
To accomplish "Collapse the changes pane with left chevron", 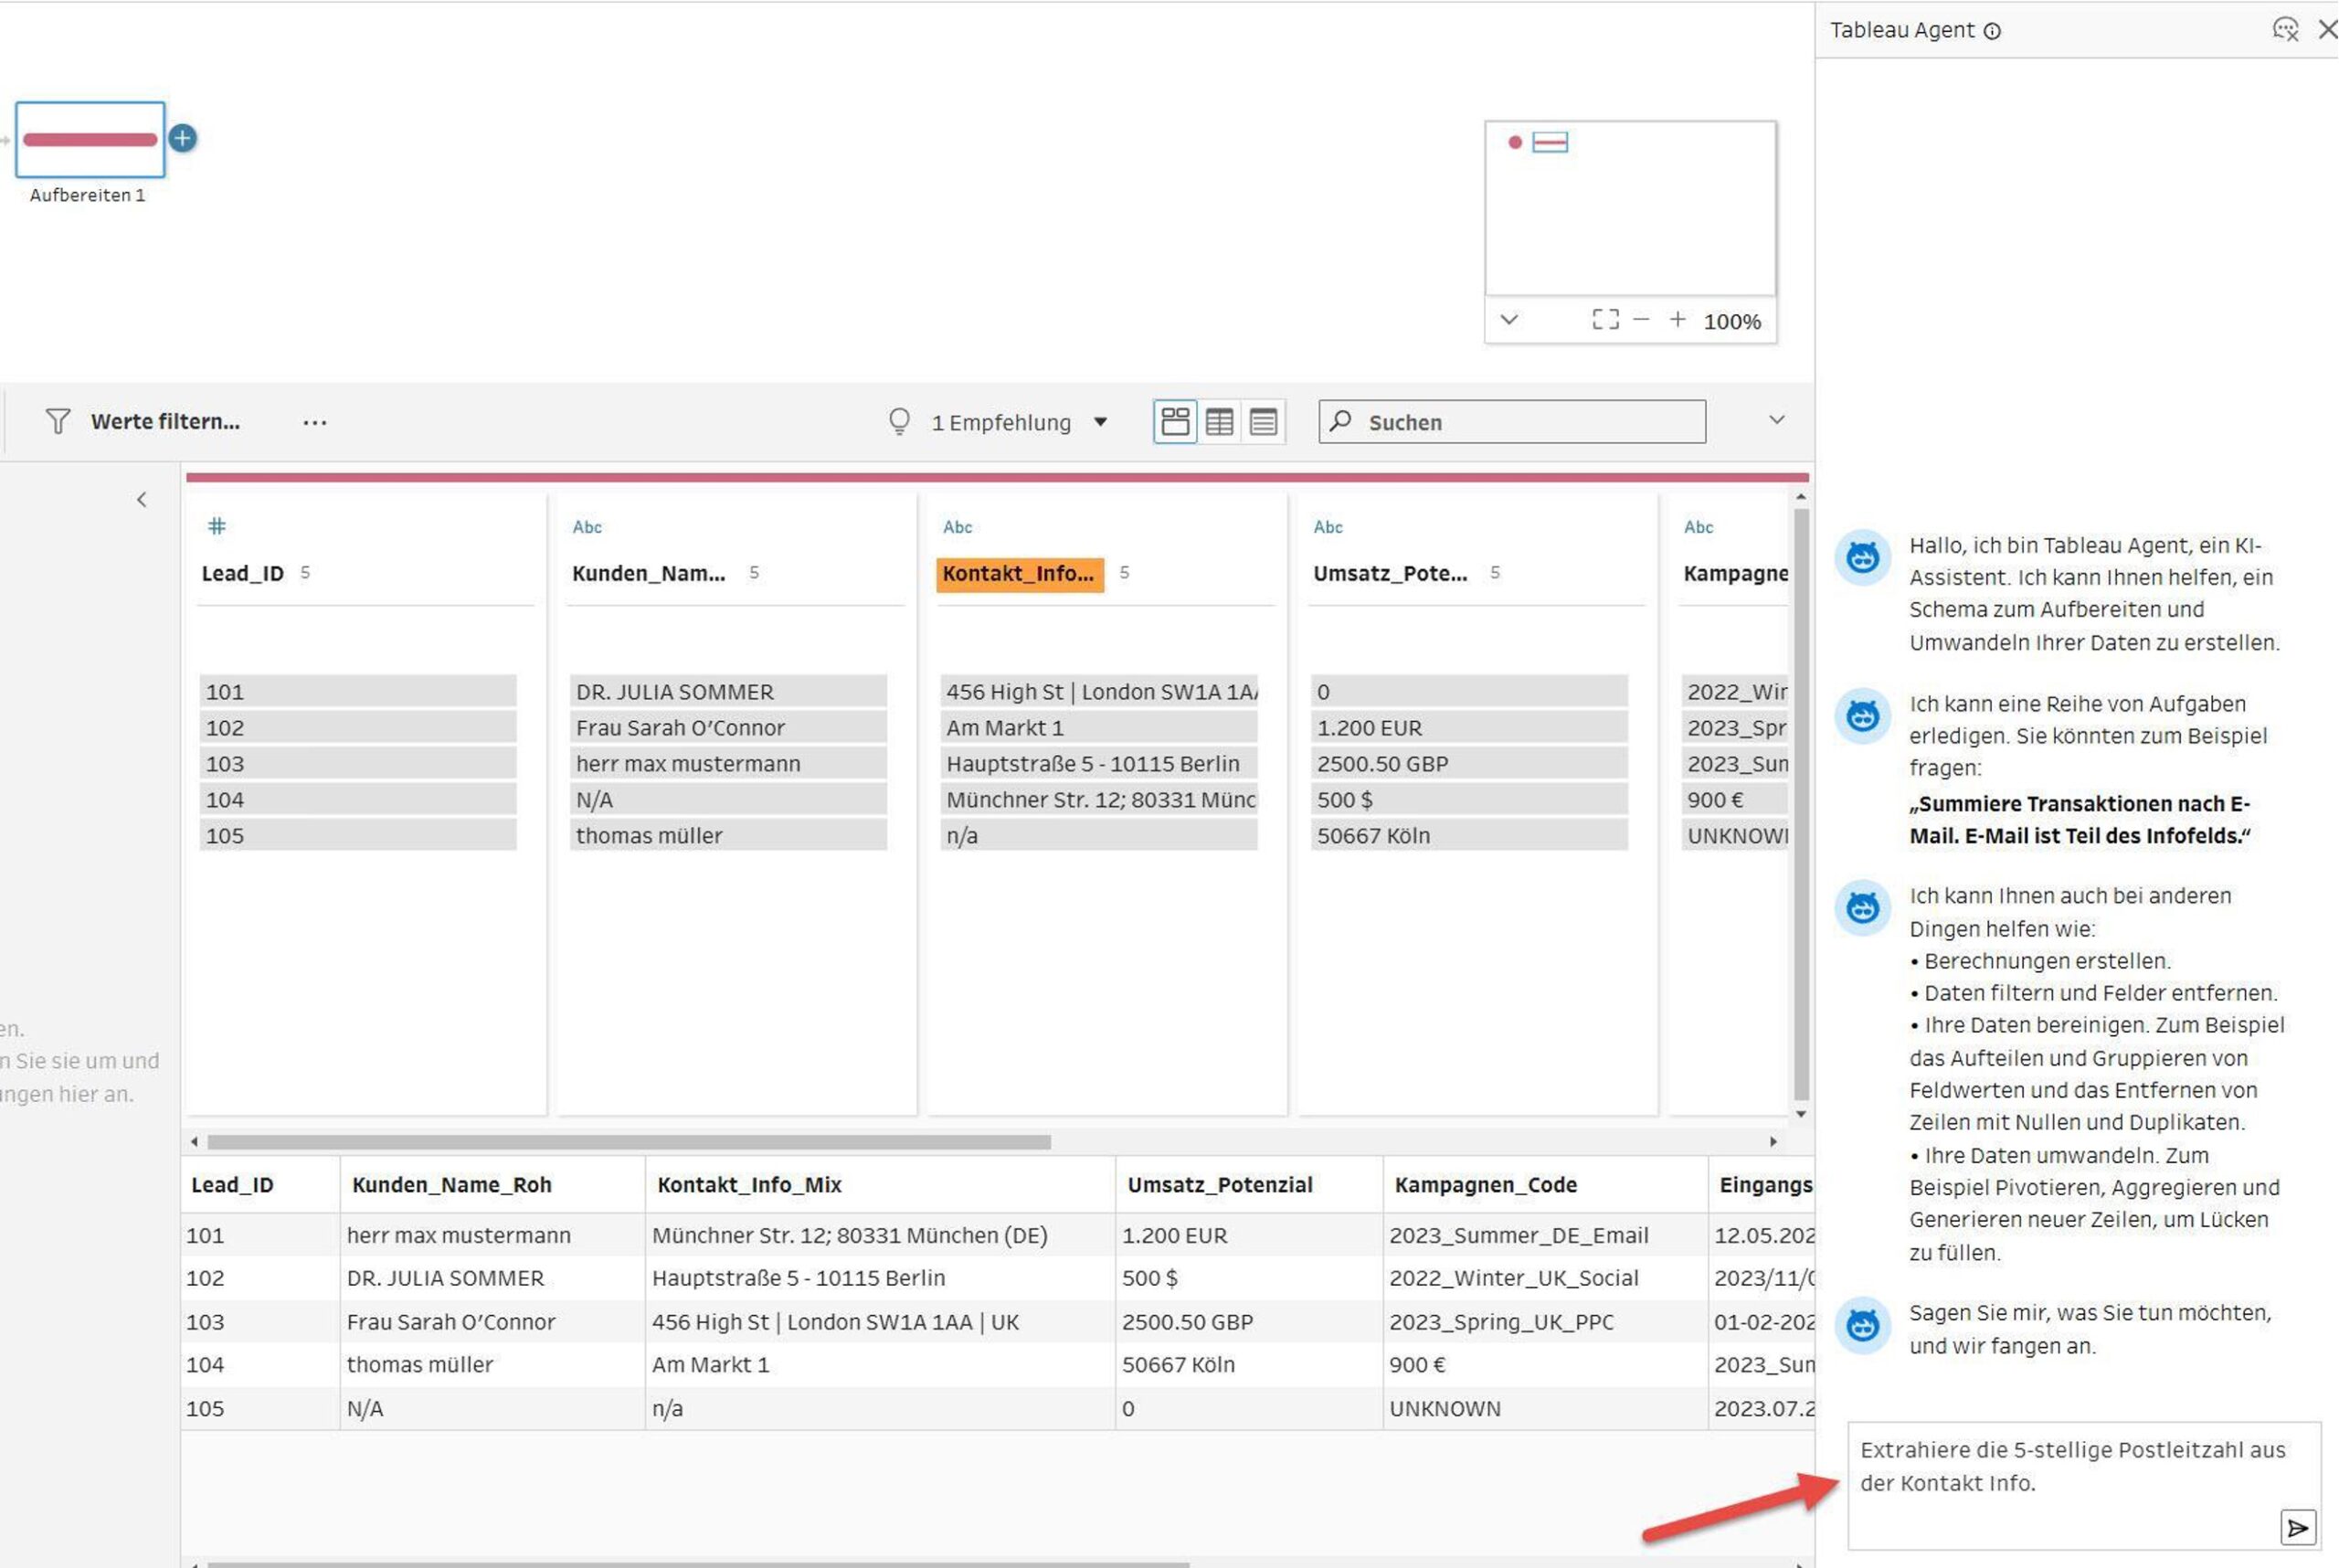I will [x=142, y=499].
